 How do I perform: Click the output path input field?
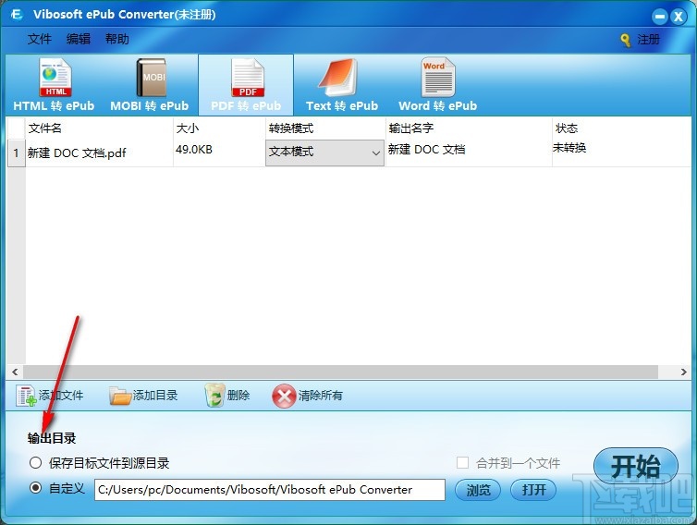270,490
